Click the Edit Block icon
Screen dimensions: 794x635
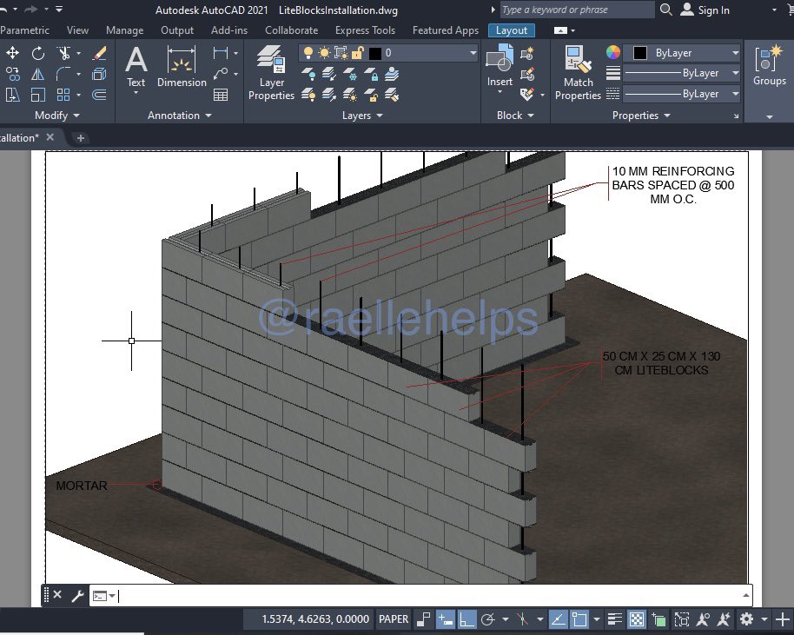pyautogui.click(x=527, y=74)
